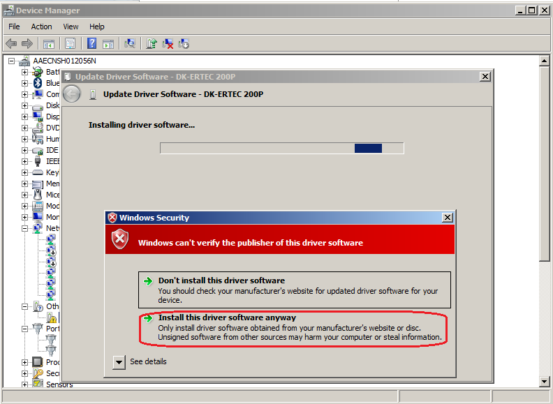The width and height of the screenshot is (553, 404).
Task: Expand the IDE controllers tree node
Action: (24, 150)
